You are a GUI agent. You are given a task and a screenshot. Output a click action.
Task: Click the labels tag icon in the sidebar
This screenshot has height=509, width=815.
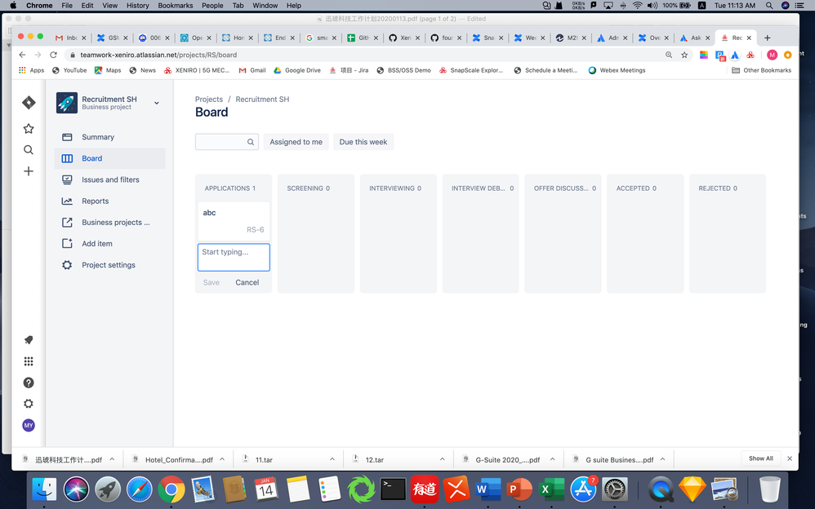point(28,339)
